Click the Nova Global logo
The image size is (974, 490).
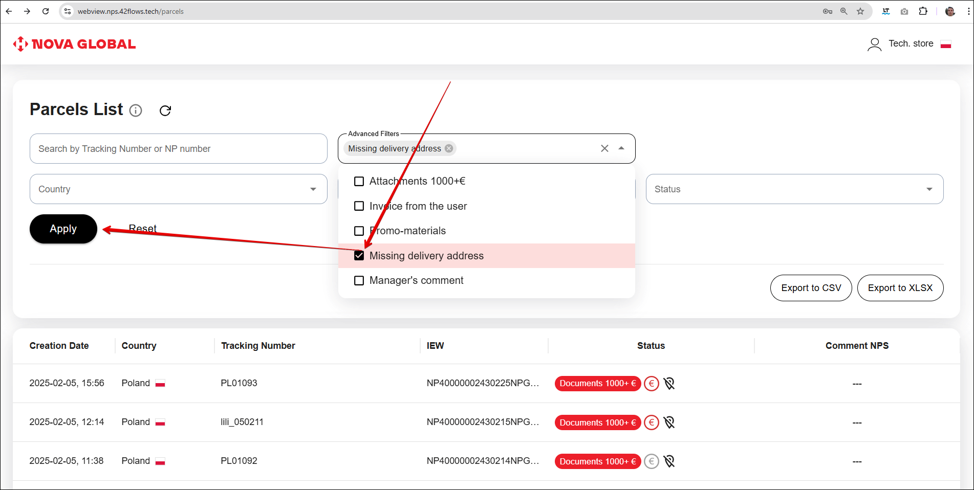75,44
